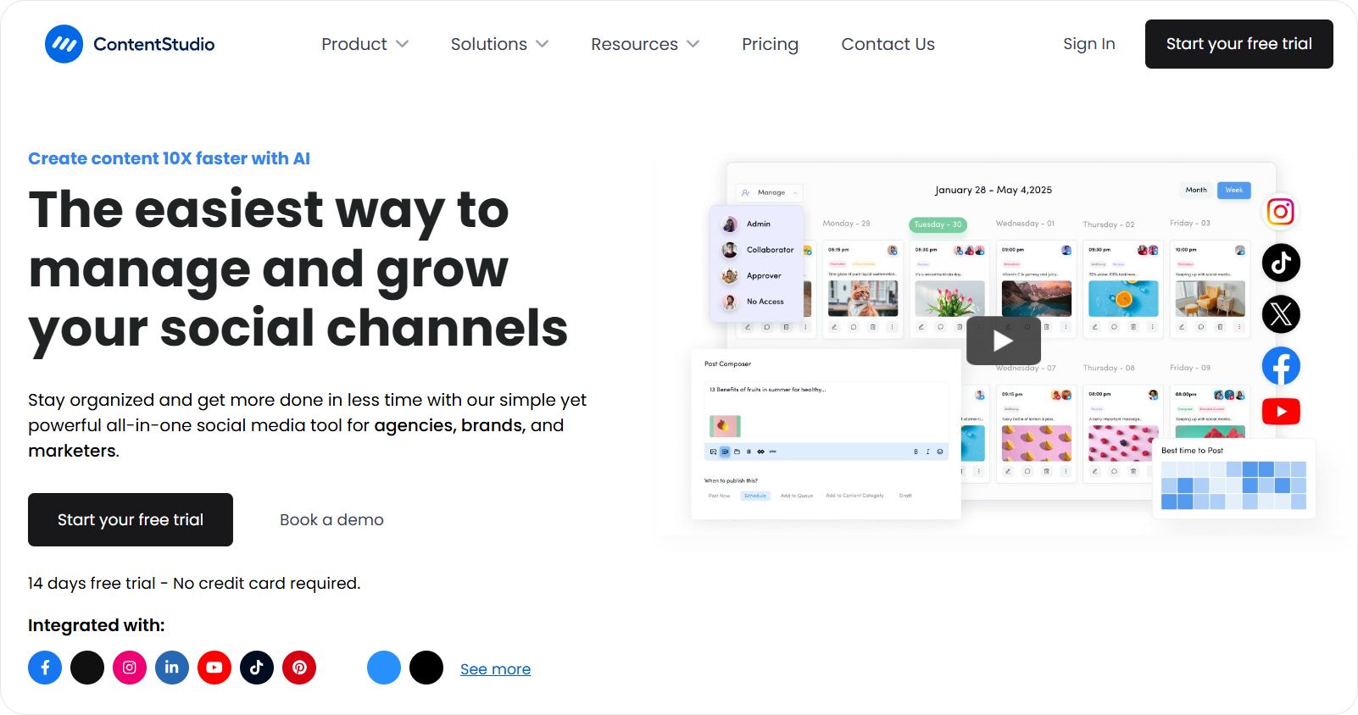
Task: Select the Draft publish option
Action: [905, 496]
